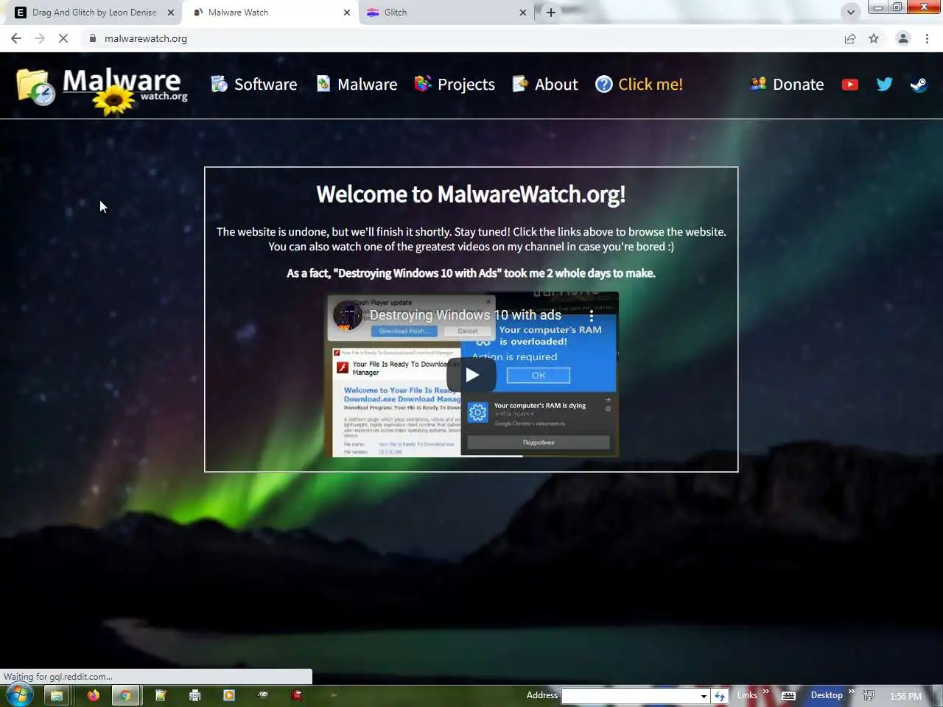Go back to previous page
The image size is (943, 707).
(x=16, y=38)
